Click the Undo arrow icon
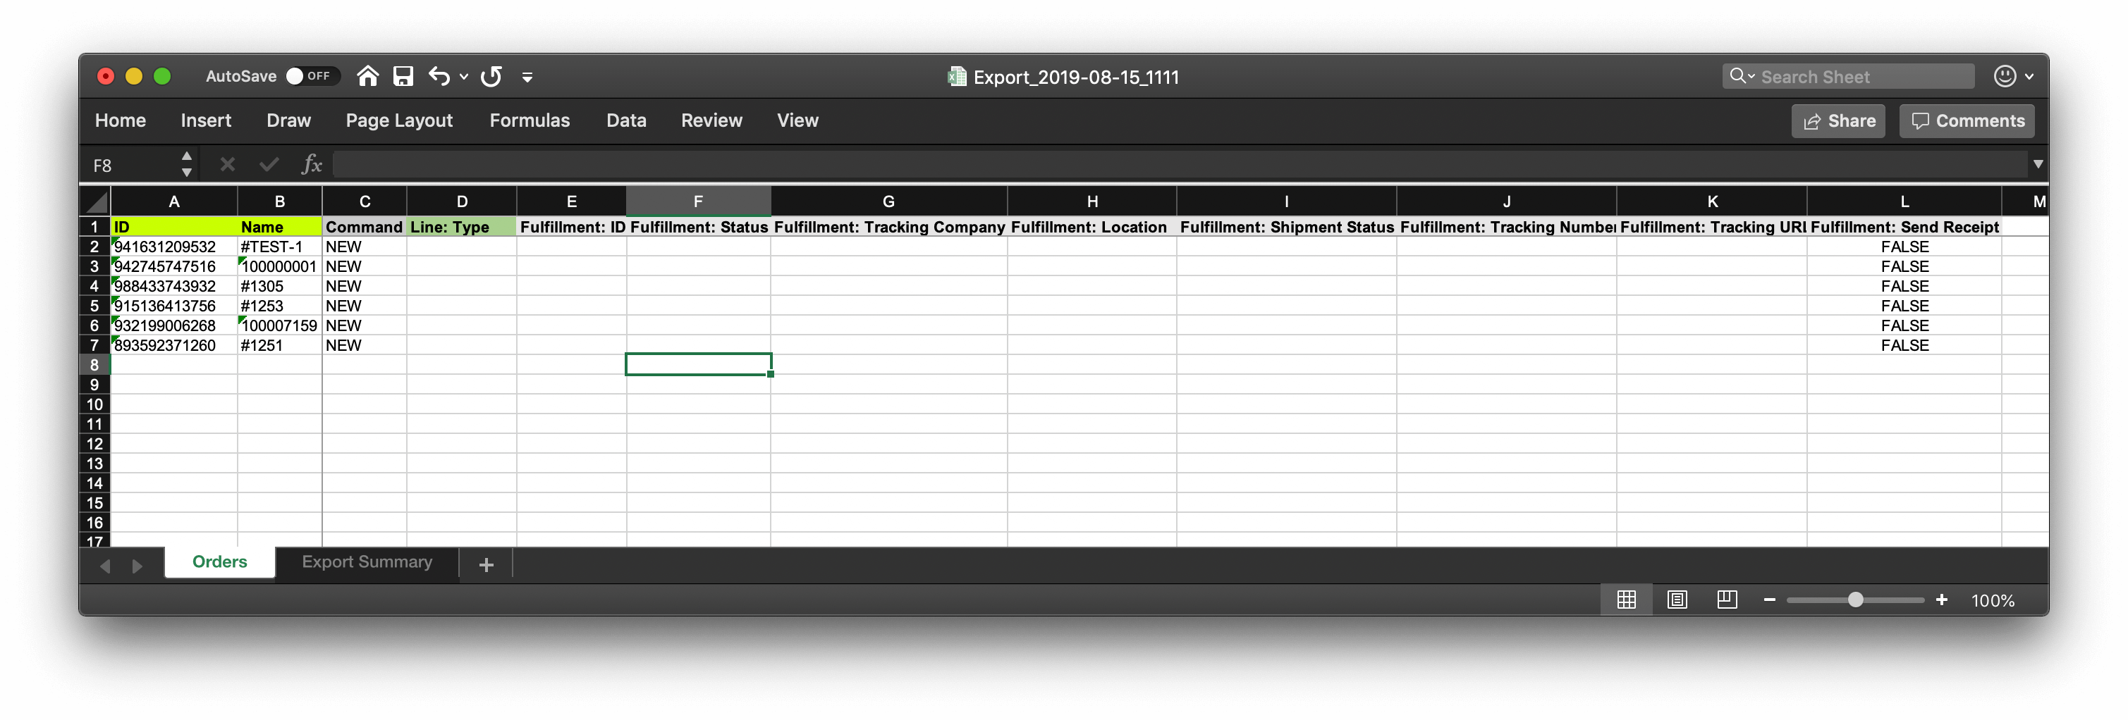This screenshot has width=2128, height=720. pos(439,77)
